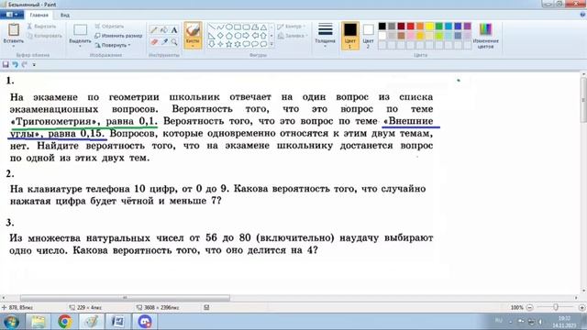Click the Кисти brushes icon
The width and height of the screenshot is (587, 330).
point(193,30)
